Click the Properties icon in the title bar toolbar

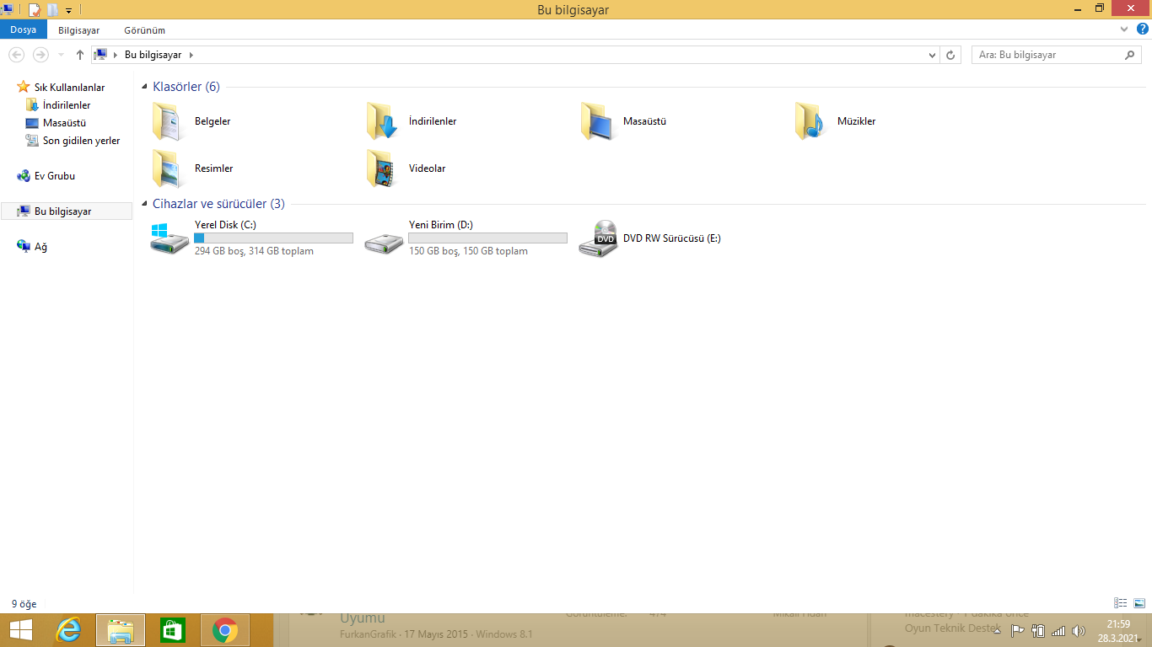[x=35, y=10]
